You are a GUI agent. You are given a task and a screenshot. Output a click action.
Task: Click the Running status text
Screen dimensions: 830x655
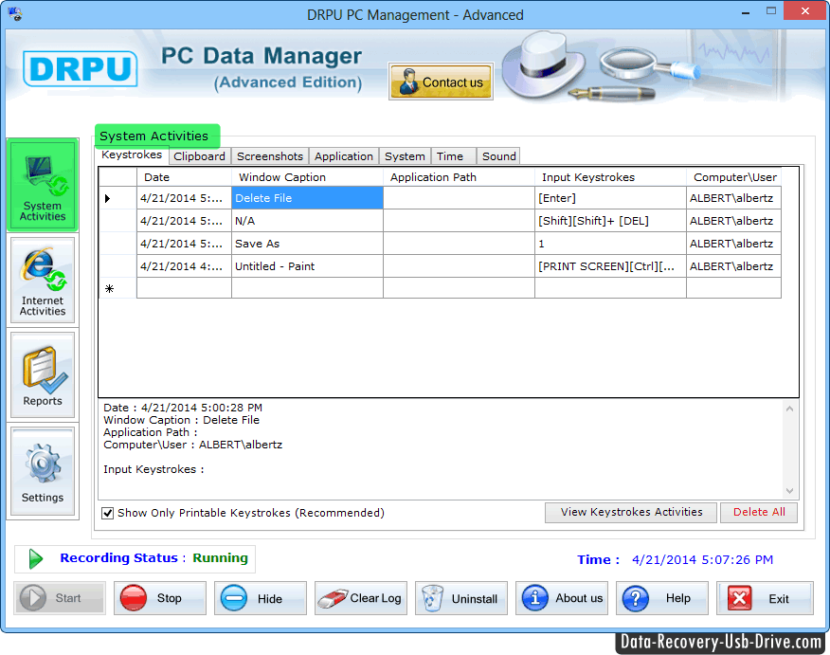coord(220,558)
